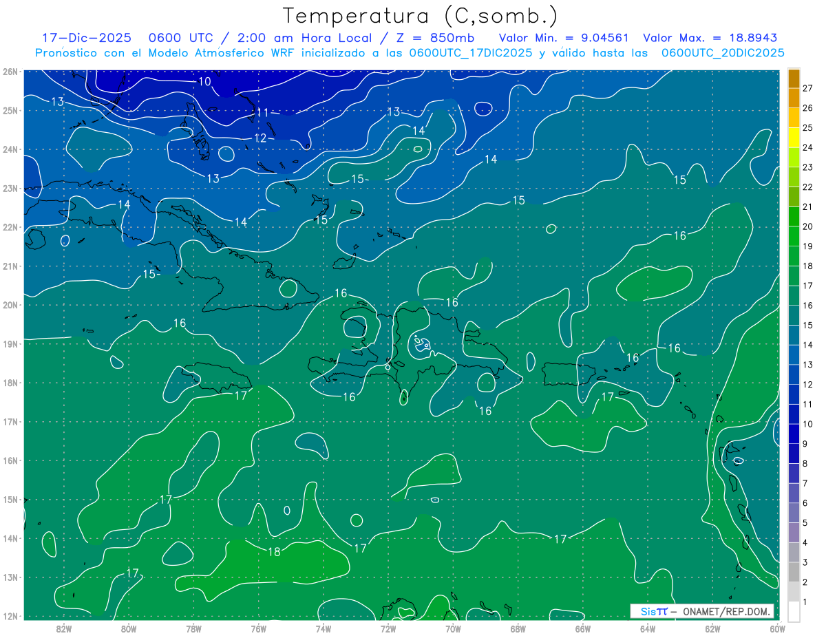826x638 pixels.
Task: Click the "Valor Max. = 18.8943" value
Action: 712,38
